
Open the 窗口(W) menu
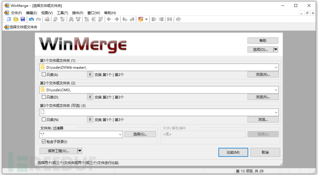point(94,13)
